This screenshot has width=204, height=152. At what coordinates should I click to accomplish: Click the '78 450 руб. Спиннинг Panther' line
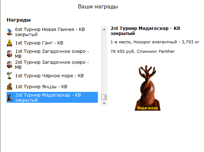(x=143, y=51)
